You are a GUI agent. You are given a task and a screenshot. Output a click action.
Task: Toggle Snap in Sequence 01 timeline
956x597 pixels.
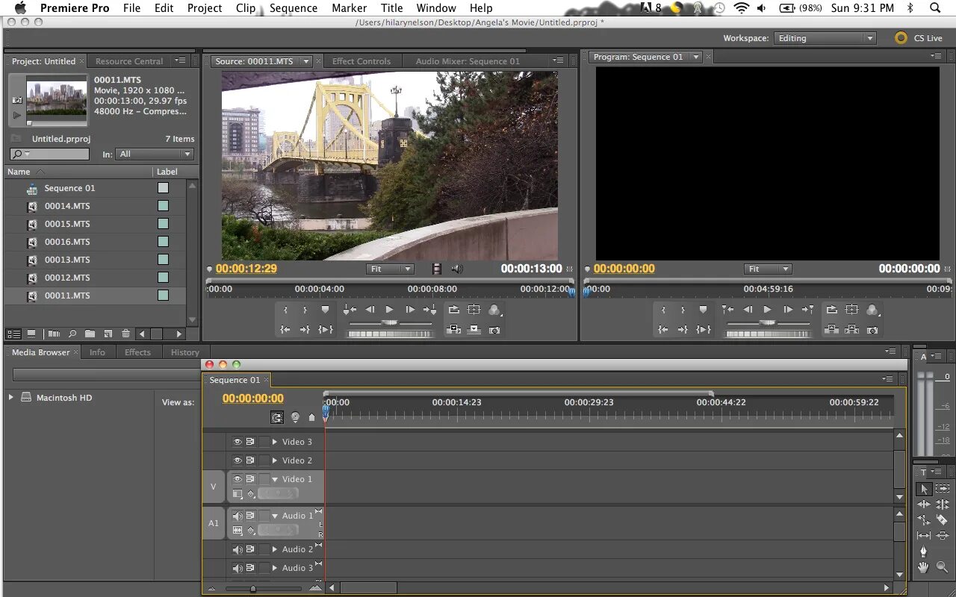(277, 417)
